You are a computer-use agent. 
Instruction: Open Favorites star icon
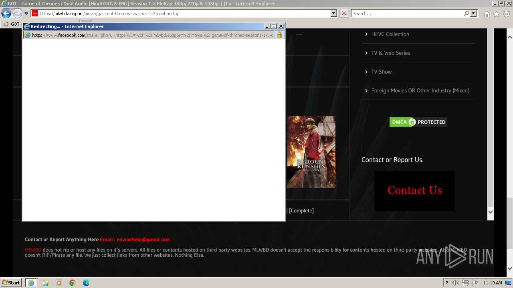[497, 14]
